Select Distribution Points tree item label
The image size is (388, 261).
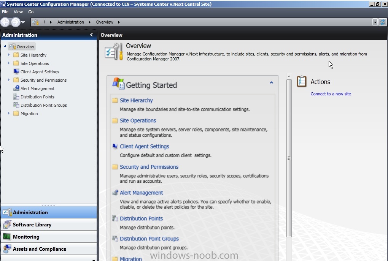coord(37,97)
